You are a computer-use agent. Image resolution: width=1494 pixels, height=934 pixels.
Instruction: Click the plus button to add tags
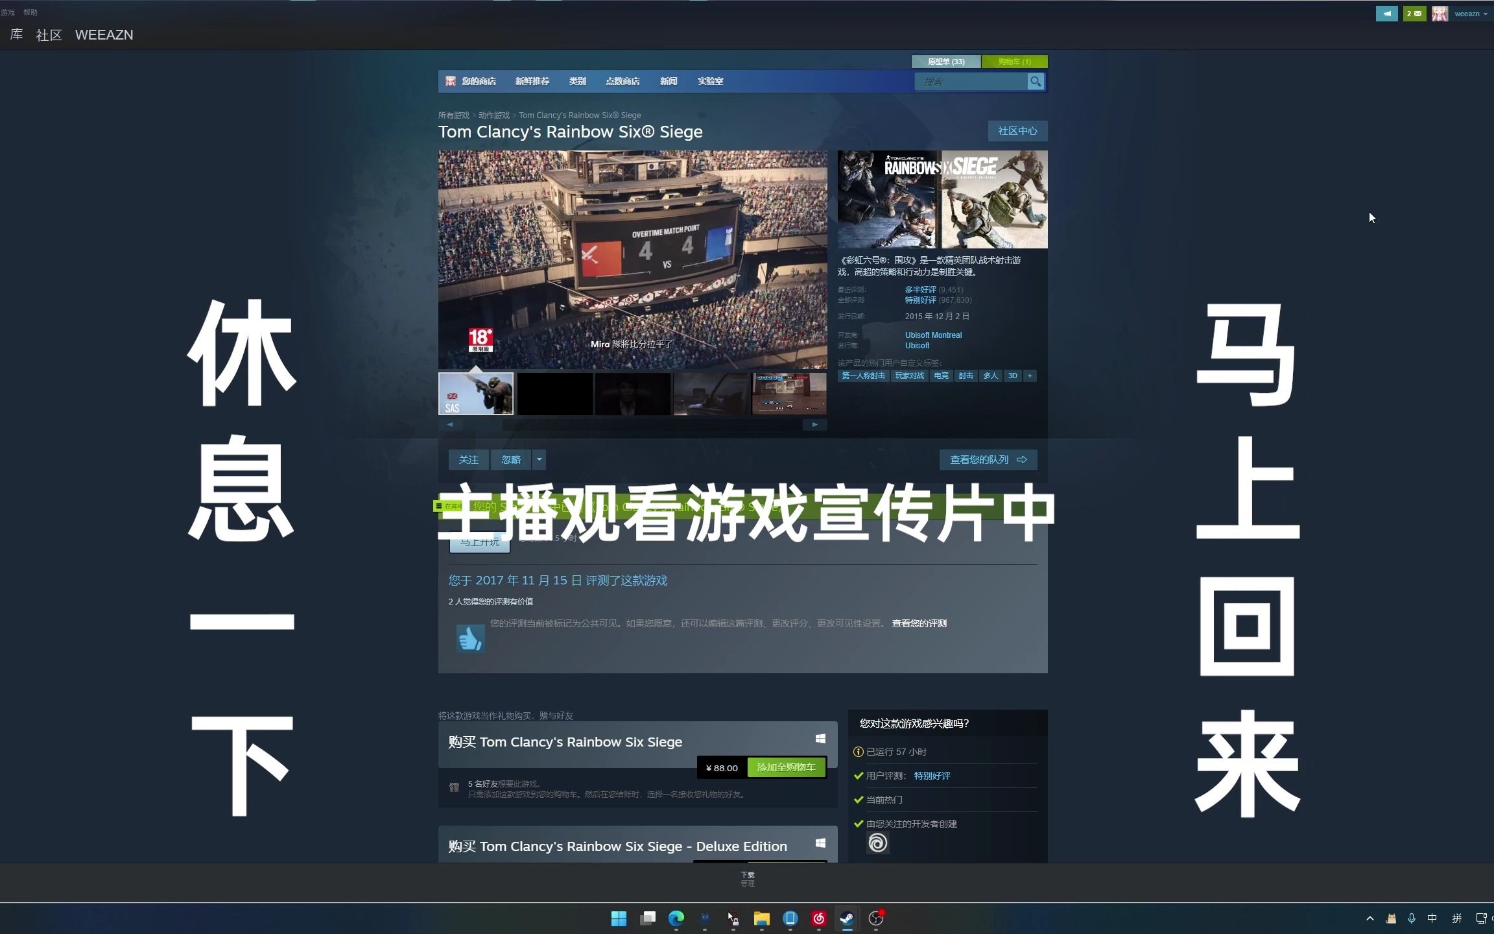pyautogui.click(x=1030, y=376)
